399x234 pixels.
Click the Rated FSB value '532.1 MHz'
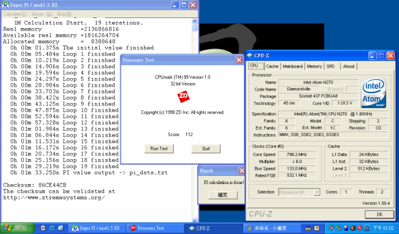297,175
